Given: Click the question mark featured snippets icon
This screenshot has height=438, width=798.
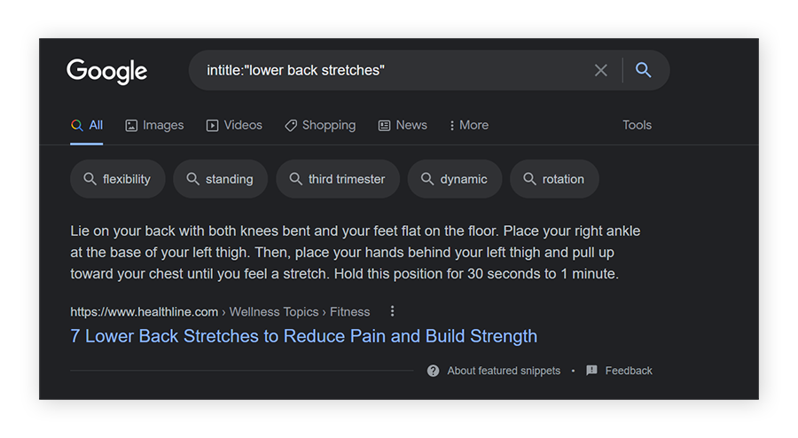Looking at the screenshot, I should click(433, 371).
